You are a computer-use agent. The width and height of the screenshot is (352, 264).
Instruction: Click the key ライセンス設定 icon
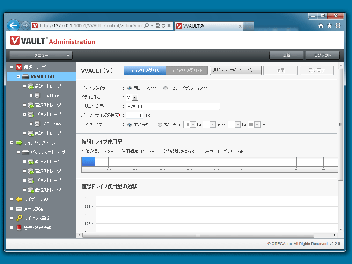(x=19, y=218)
